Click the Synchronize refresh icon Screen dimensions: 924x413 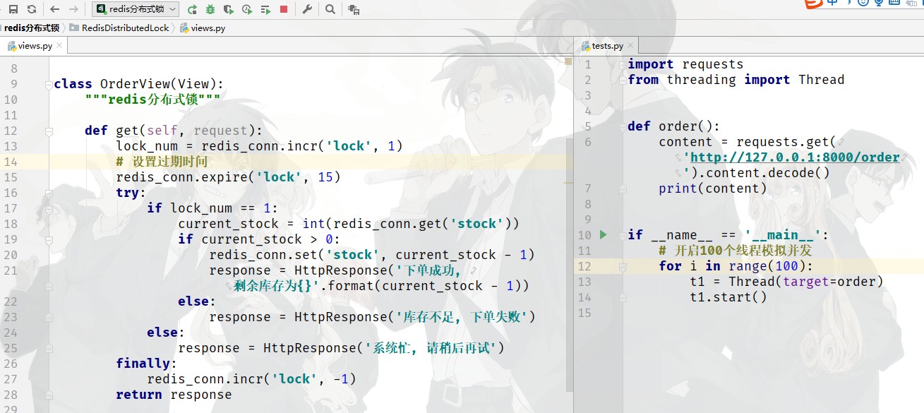coord(31,9)
